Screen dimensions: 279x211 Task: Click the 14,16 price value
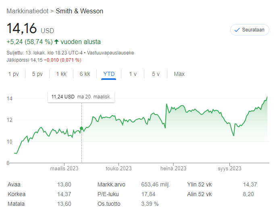click(22, 28)
